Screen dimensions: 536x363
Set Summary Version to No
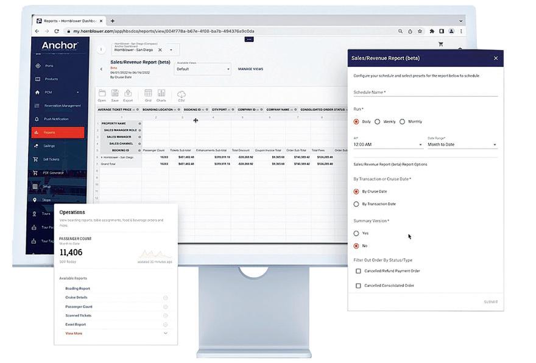pyautogui.click(x=356, y=246)
